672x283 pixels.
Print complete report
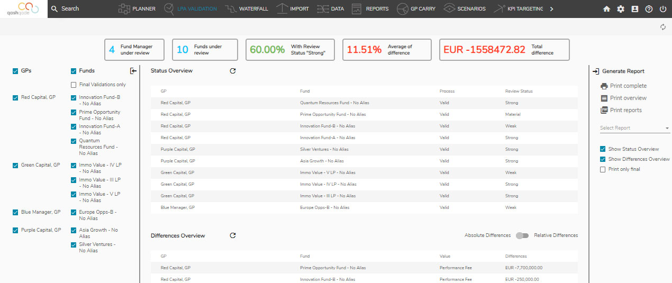[x=628, y=86]
